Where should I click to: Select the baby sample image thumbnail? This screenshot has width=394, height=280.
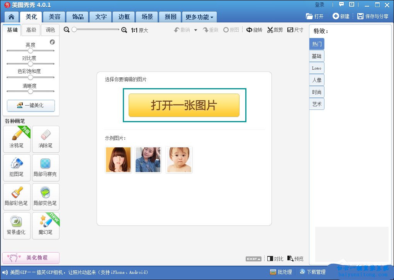(179, 159)
